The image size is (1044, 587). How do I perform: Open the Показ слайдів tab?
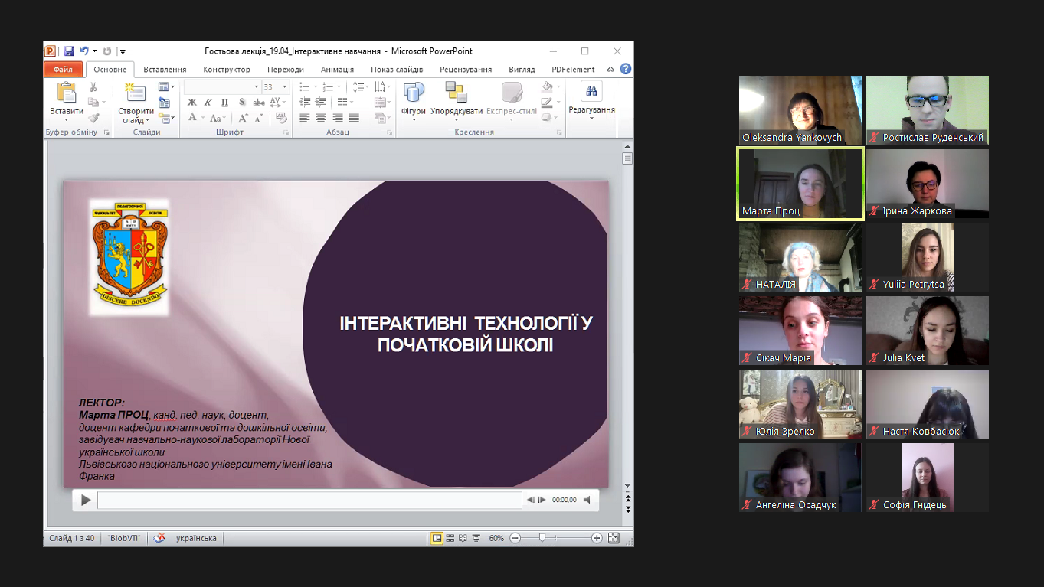[x=397, y=70]
